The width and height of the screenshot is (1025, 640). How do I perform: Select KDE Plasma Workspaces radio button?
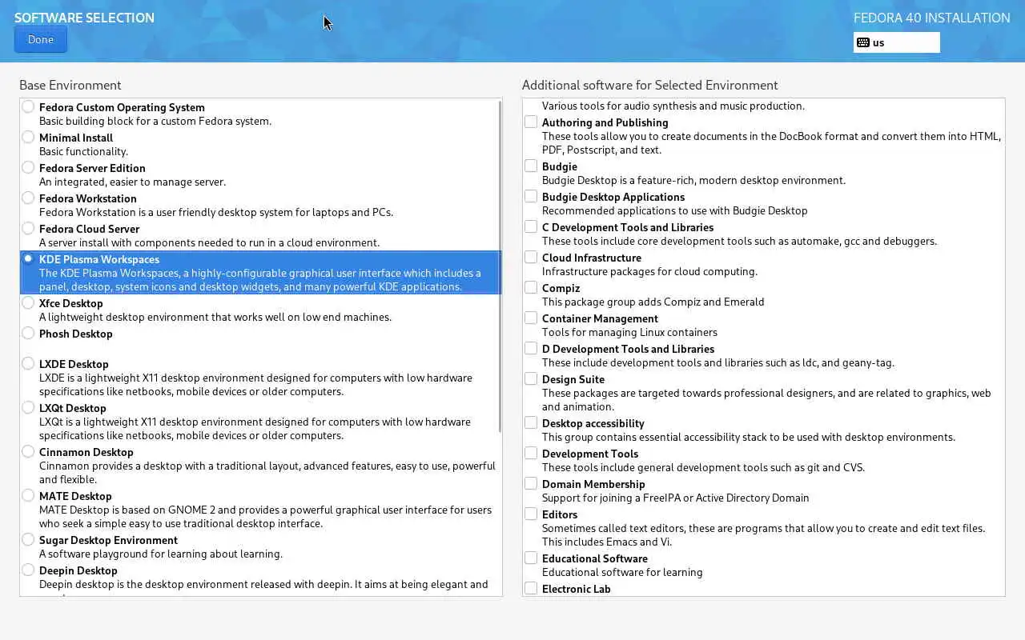point(29,258)
